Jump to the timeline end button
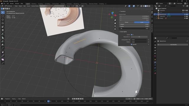This screenshot has width=189, height=106. tap(83, 99)
